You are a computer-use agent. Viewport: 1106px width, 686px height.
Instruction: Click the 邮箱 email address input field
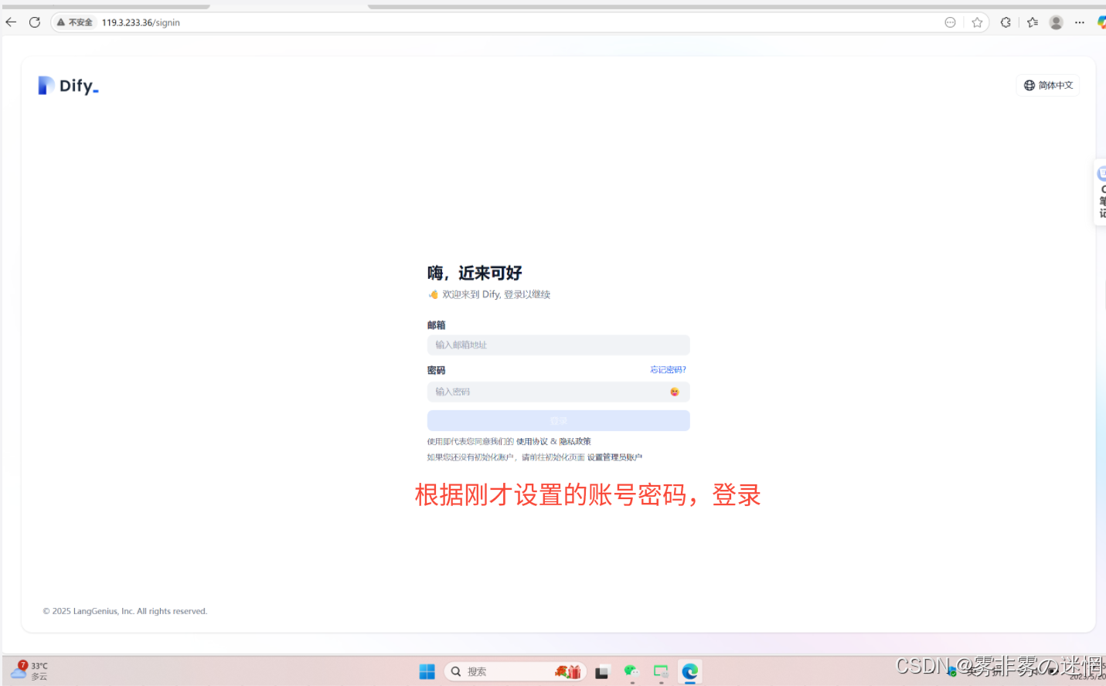coord(558,345)
